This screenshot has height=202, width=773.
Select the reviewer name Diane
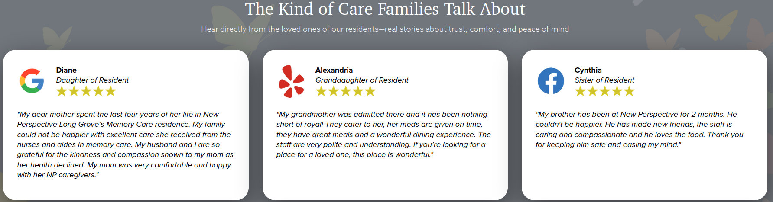(66, 70)
